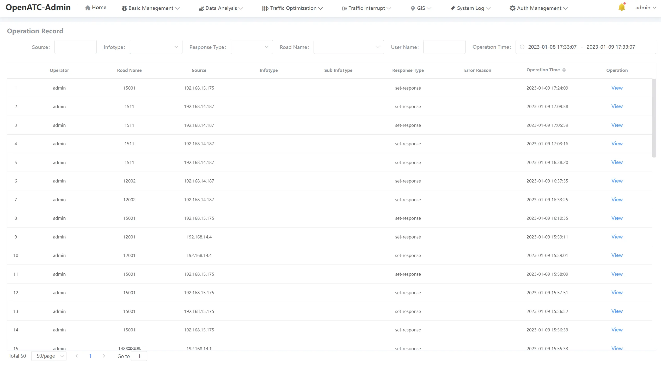View record 6 at 16:37:35
The image size is (661, 365).
coord(617,181)
